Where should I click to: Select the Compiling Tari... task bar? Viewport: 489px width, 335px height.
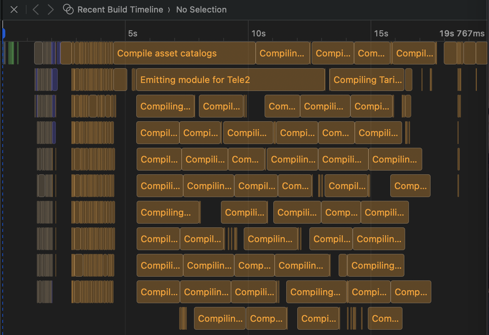[367, 80]
